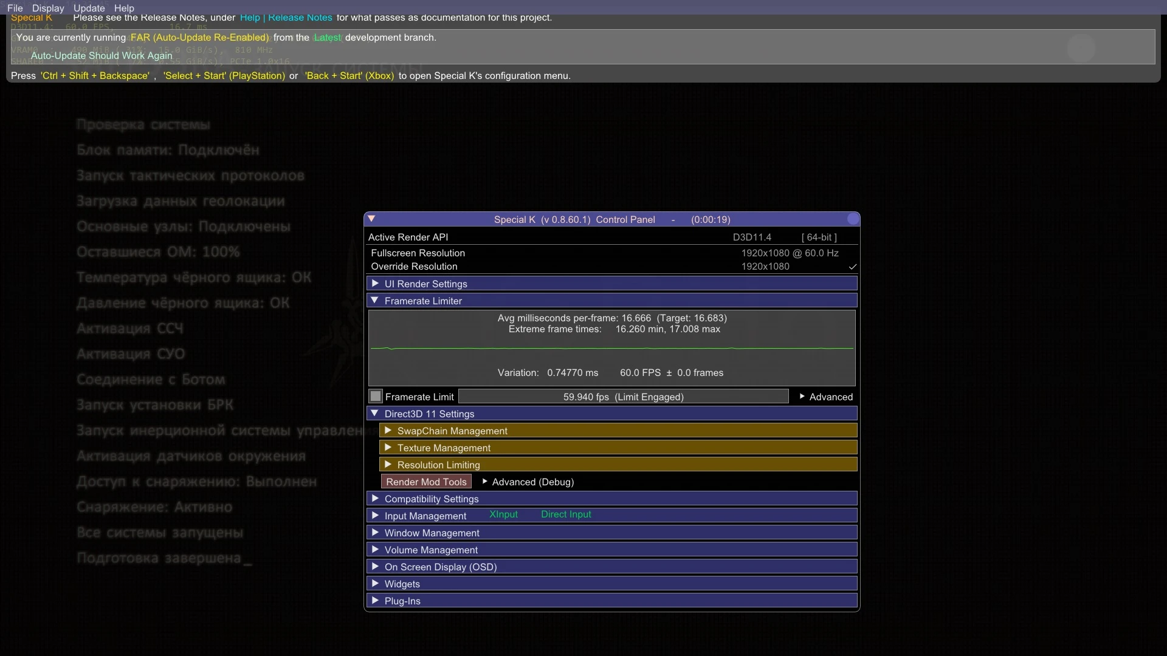Click the frame time graph
Screen dimensions: 1167x656
click(611, 349)
